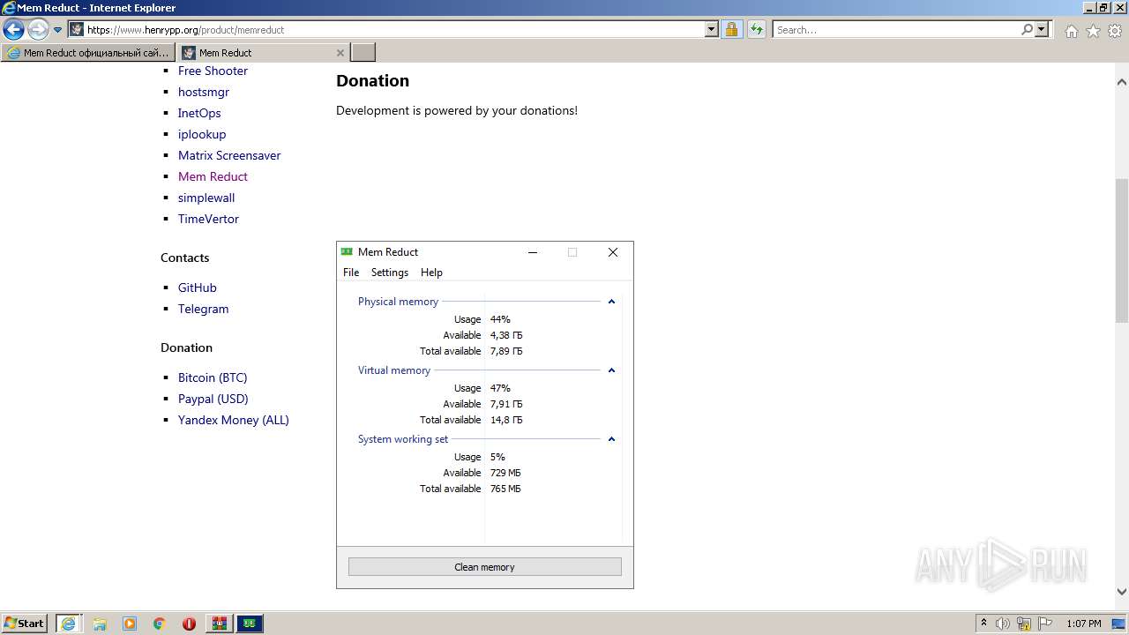Open the Tools gear icon

(x=1115, y=31)
